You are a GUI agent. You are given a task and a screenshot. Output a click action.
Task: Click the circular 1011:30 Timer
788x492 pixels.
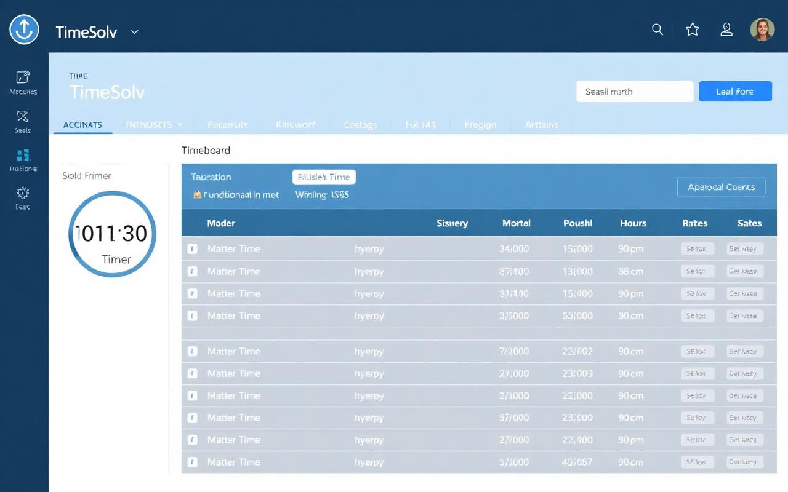coord(112,234)
